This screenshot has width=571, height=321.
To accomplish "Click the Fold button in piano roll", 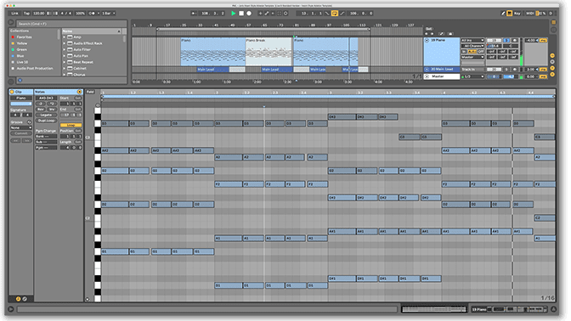I will 90,92.
